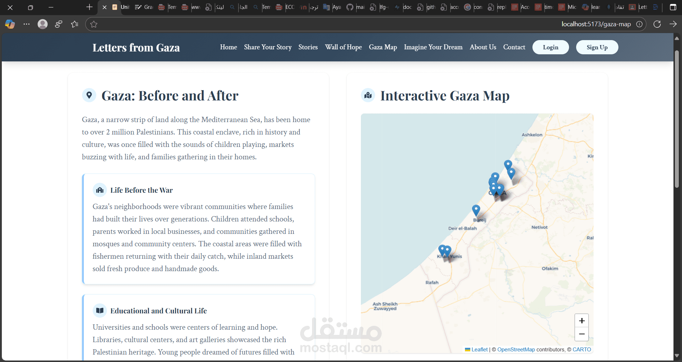682x362 pixels.
Task: Switch to the 'Mic' tab
Action: pyautogui.click(x=568, y=7)
